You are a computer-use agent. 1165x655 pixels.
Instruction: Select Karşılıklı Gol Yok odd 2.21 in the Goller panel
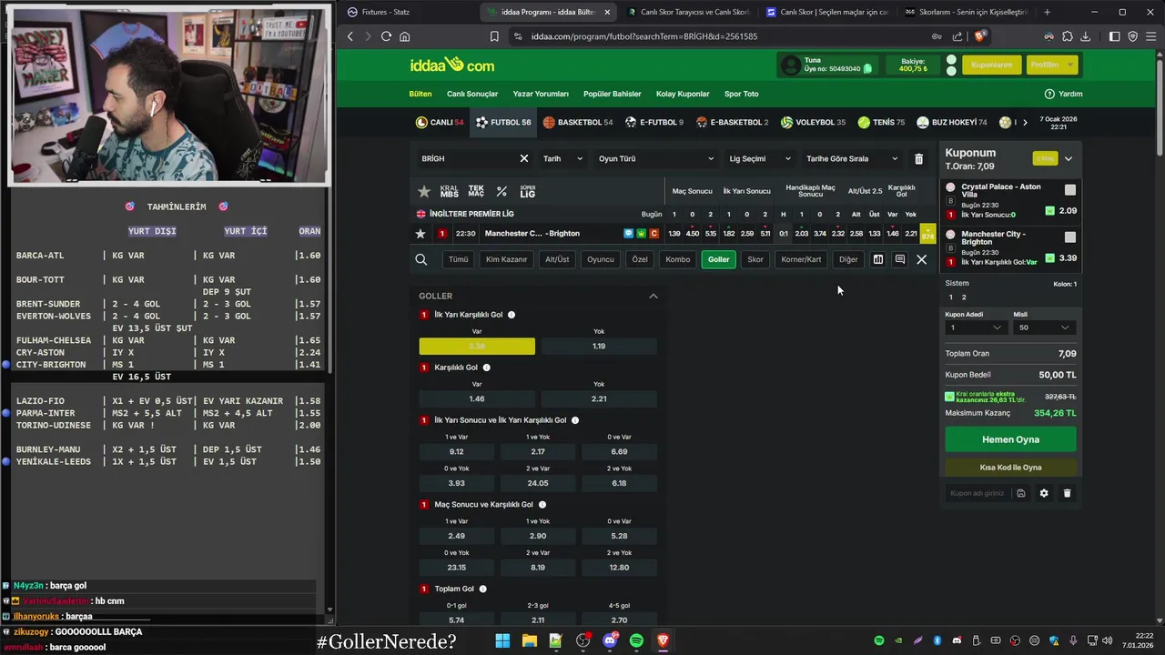[x=599, y=398]
